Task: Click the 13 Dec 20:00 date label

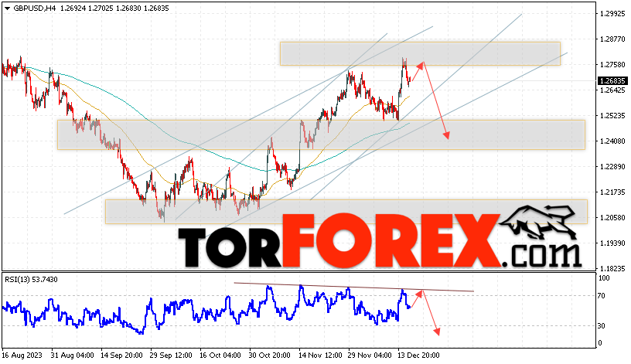Action: click(x=418, y=355)
